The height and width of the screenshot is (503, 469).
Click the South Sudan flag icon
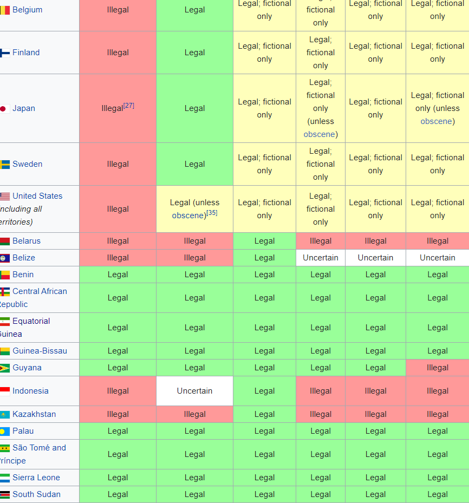point(5,495)
